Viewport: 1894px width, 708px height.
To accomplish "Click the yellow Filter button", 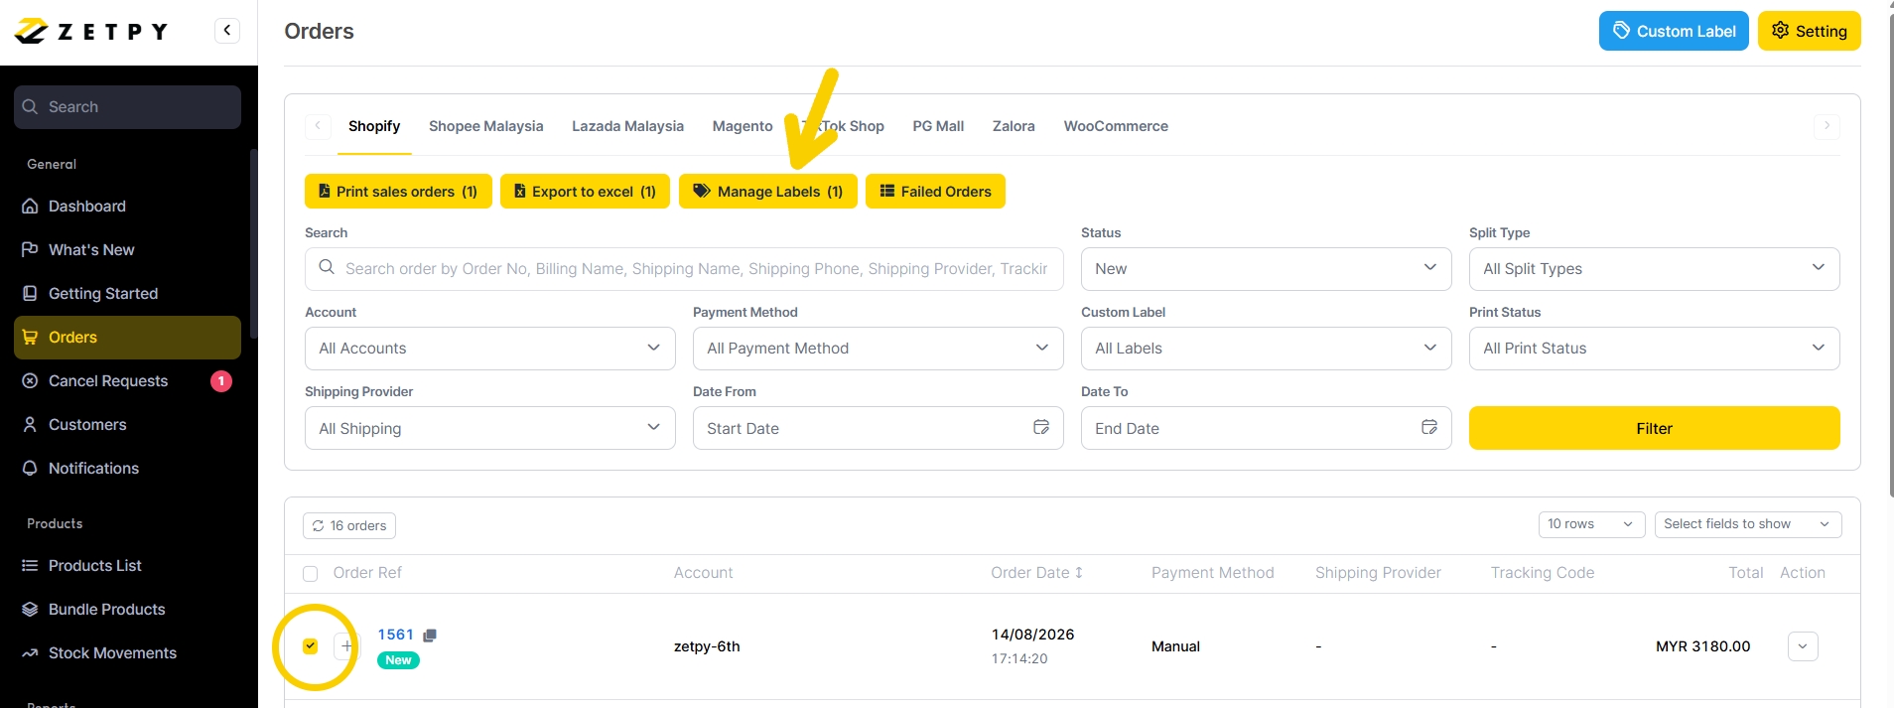I will 1654,428.
